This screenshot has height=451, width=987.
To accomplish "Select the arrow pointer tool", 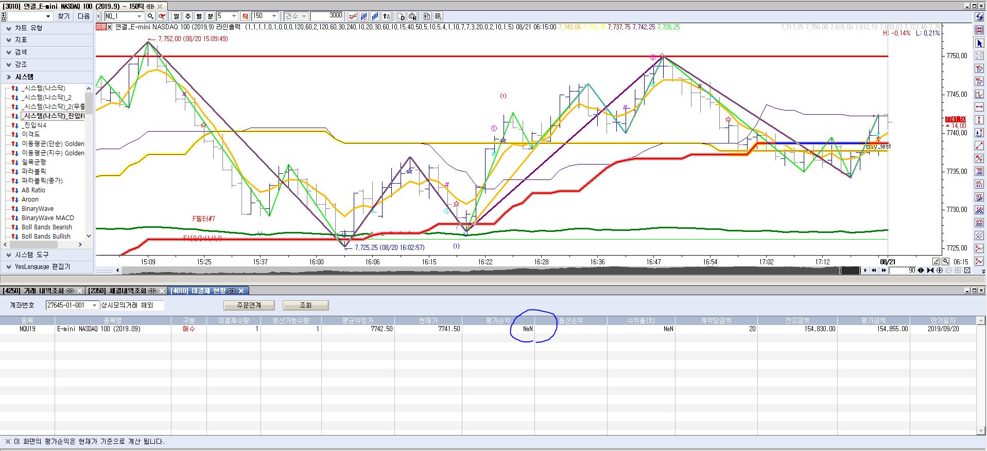I will coord(979,44).
